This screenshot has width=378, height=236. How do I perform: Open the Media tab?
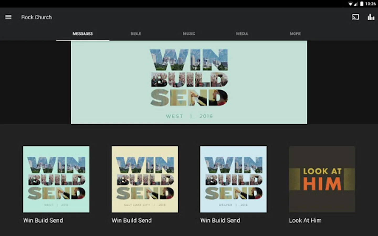[242, 34]
